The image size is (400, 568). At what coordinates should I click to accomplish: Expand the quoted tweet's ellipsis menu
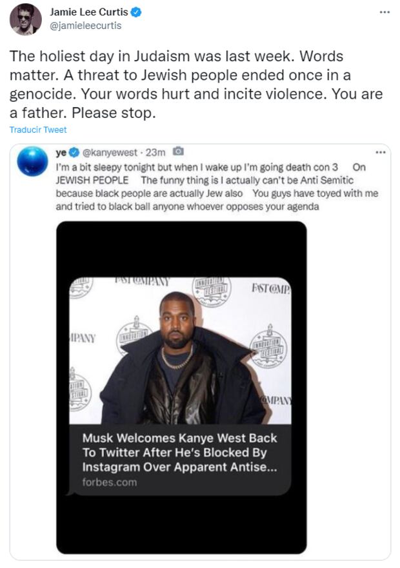pos(380,153)
